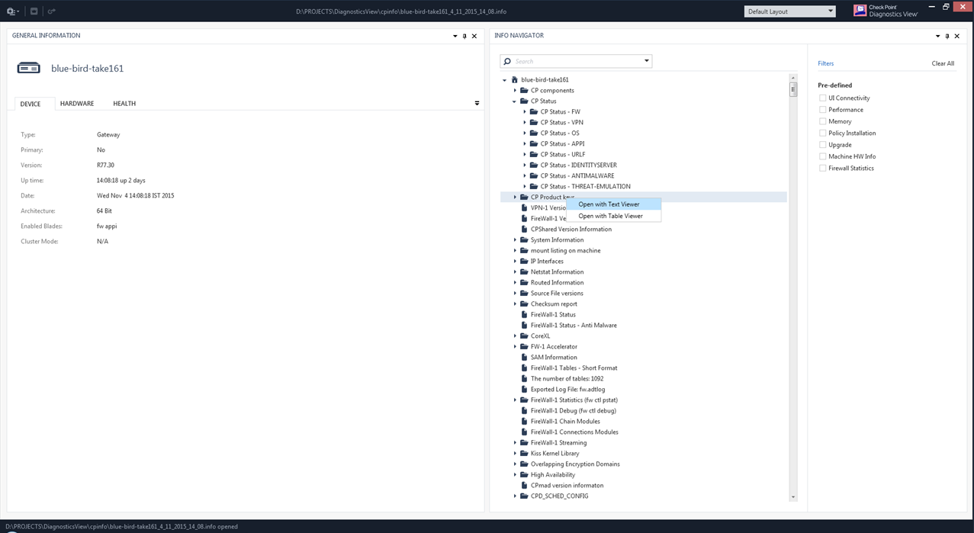Image resolution: width=974 pixels, height=533 pixels.
Task: Click folder icon of CP Status - VPN
Action: pos(534,122)
